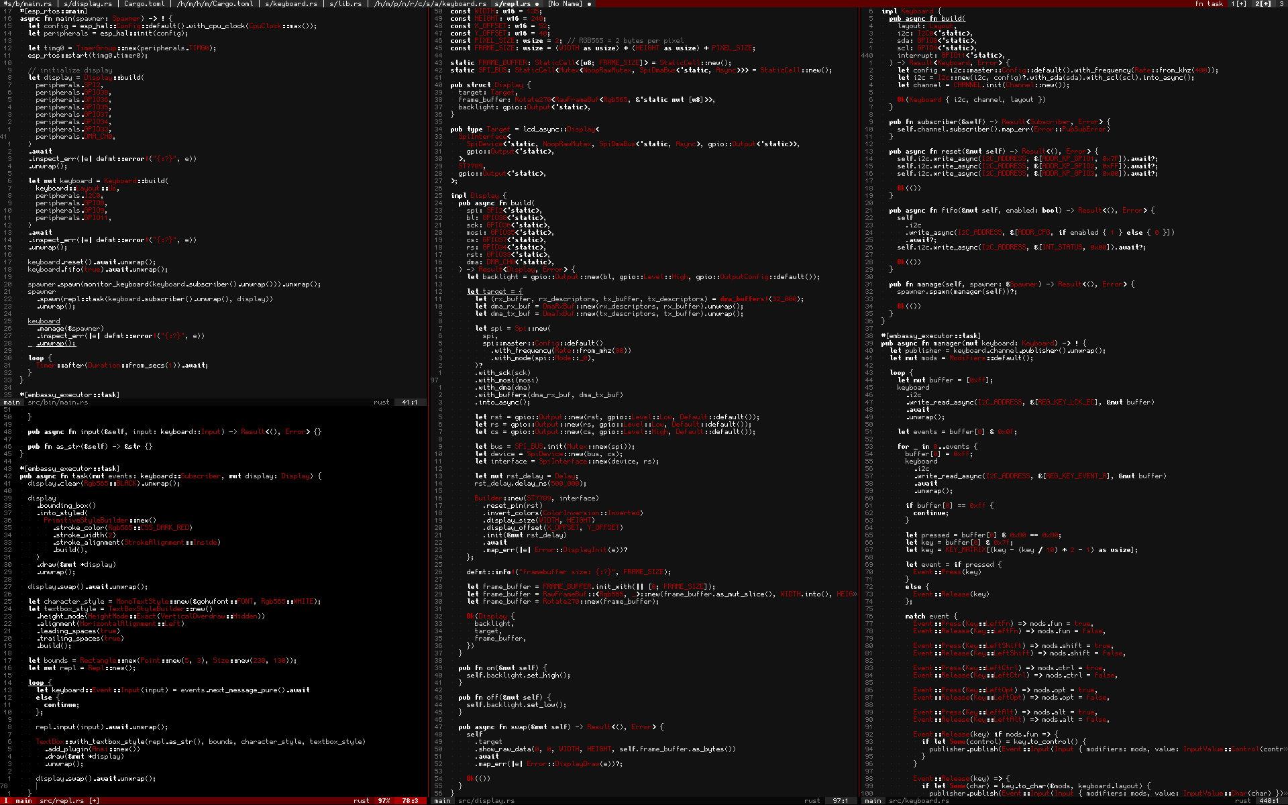Viewport: 1288px width, 805px height.
Task: Click the src/bin/main.rs status line
Action: pos(58,402)
